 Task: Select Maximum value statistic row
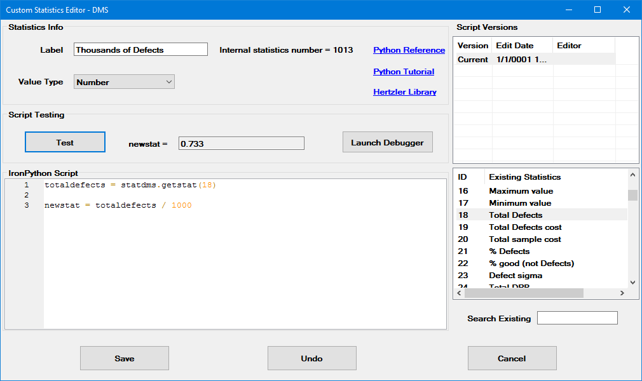click(521, 191)
